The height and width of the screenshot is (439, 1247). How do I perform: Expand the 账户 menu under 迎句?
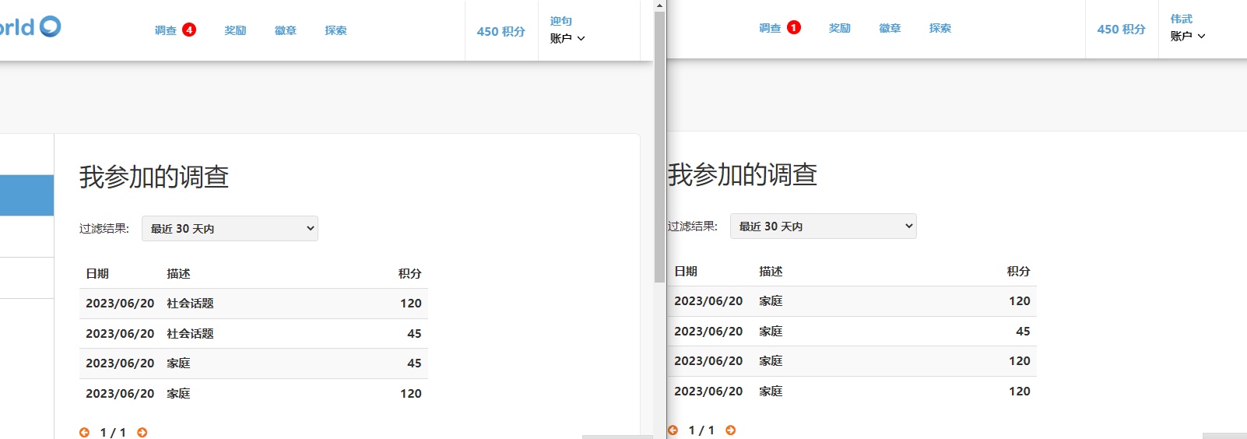tap(567, 38)
